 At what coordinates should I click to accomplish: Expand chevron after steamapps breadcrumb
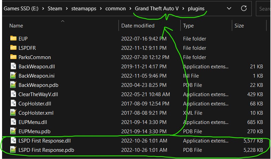click(101, 9)
